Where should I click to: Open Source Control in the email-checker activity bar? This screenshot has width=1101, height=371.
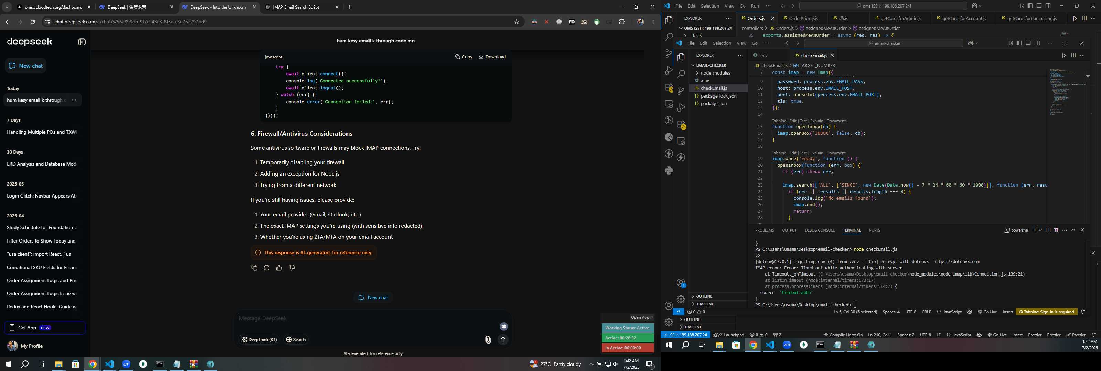681,90
